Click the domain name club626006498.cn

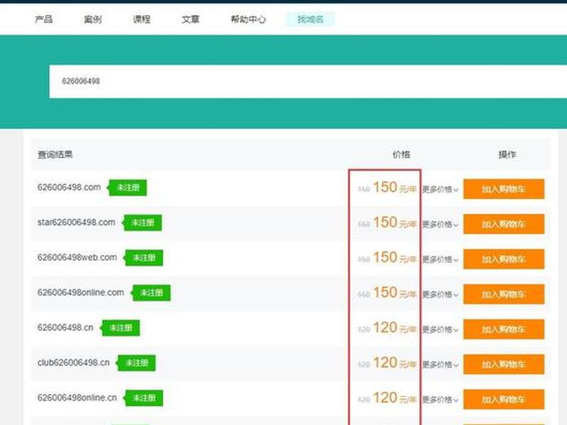click(x=74, y=363)
